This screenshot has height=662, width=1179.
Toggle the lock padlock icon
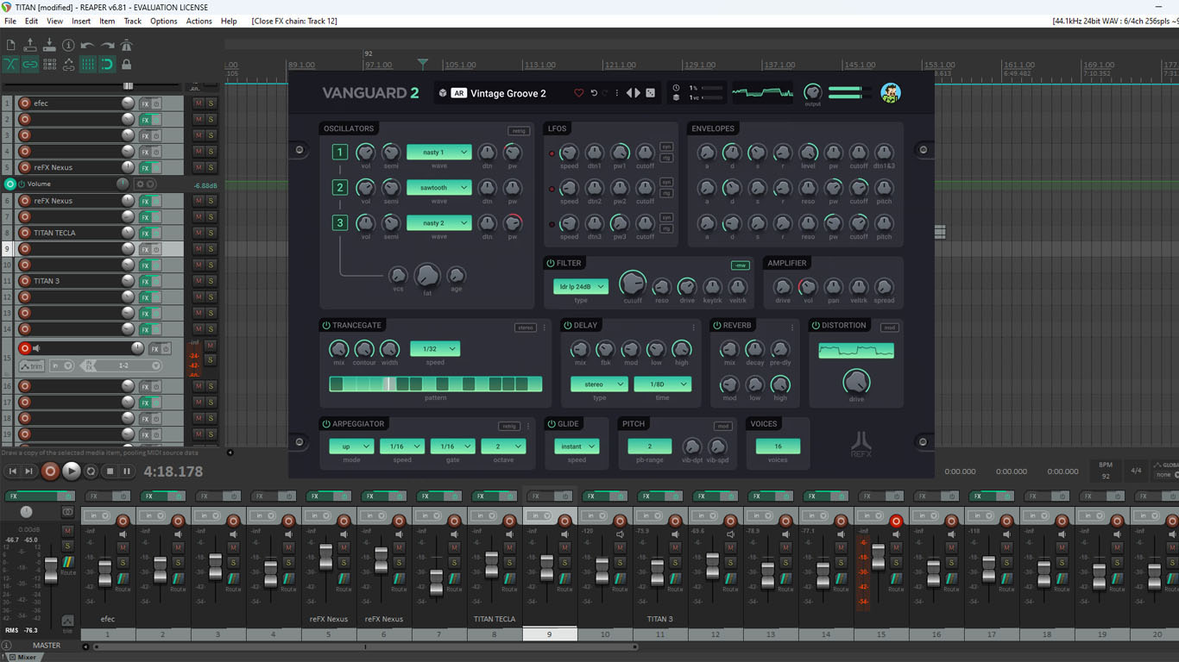127,64
